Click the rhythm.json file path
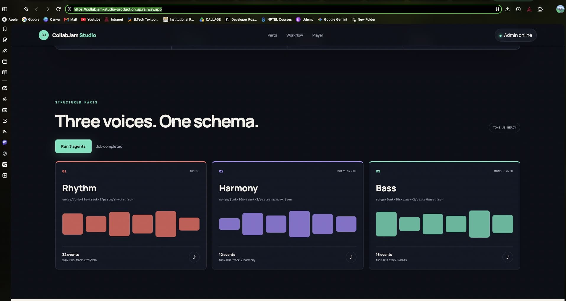566x301 pixels. point(98,200)
